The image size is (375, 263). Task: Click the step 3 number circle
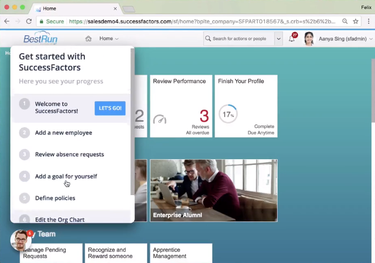(24, 154)
